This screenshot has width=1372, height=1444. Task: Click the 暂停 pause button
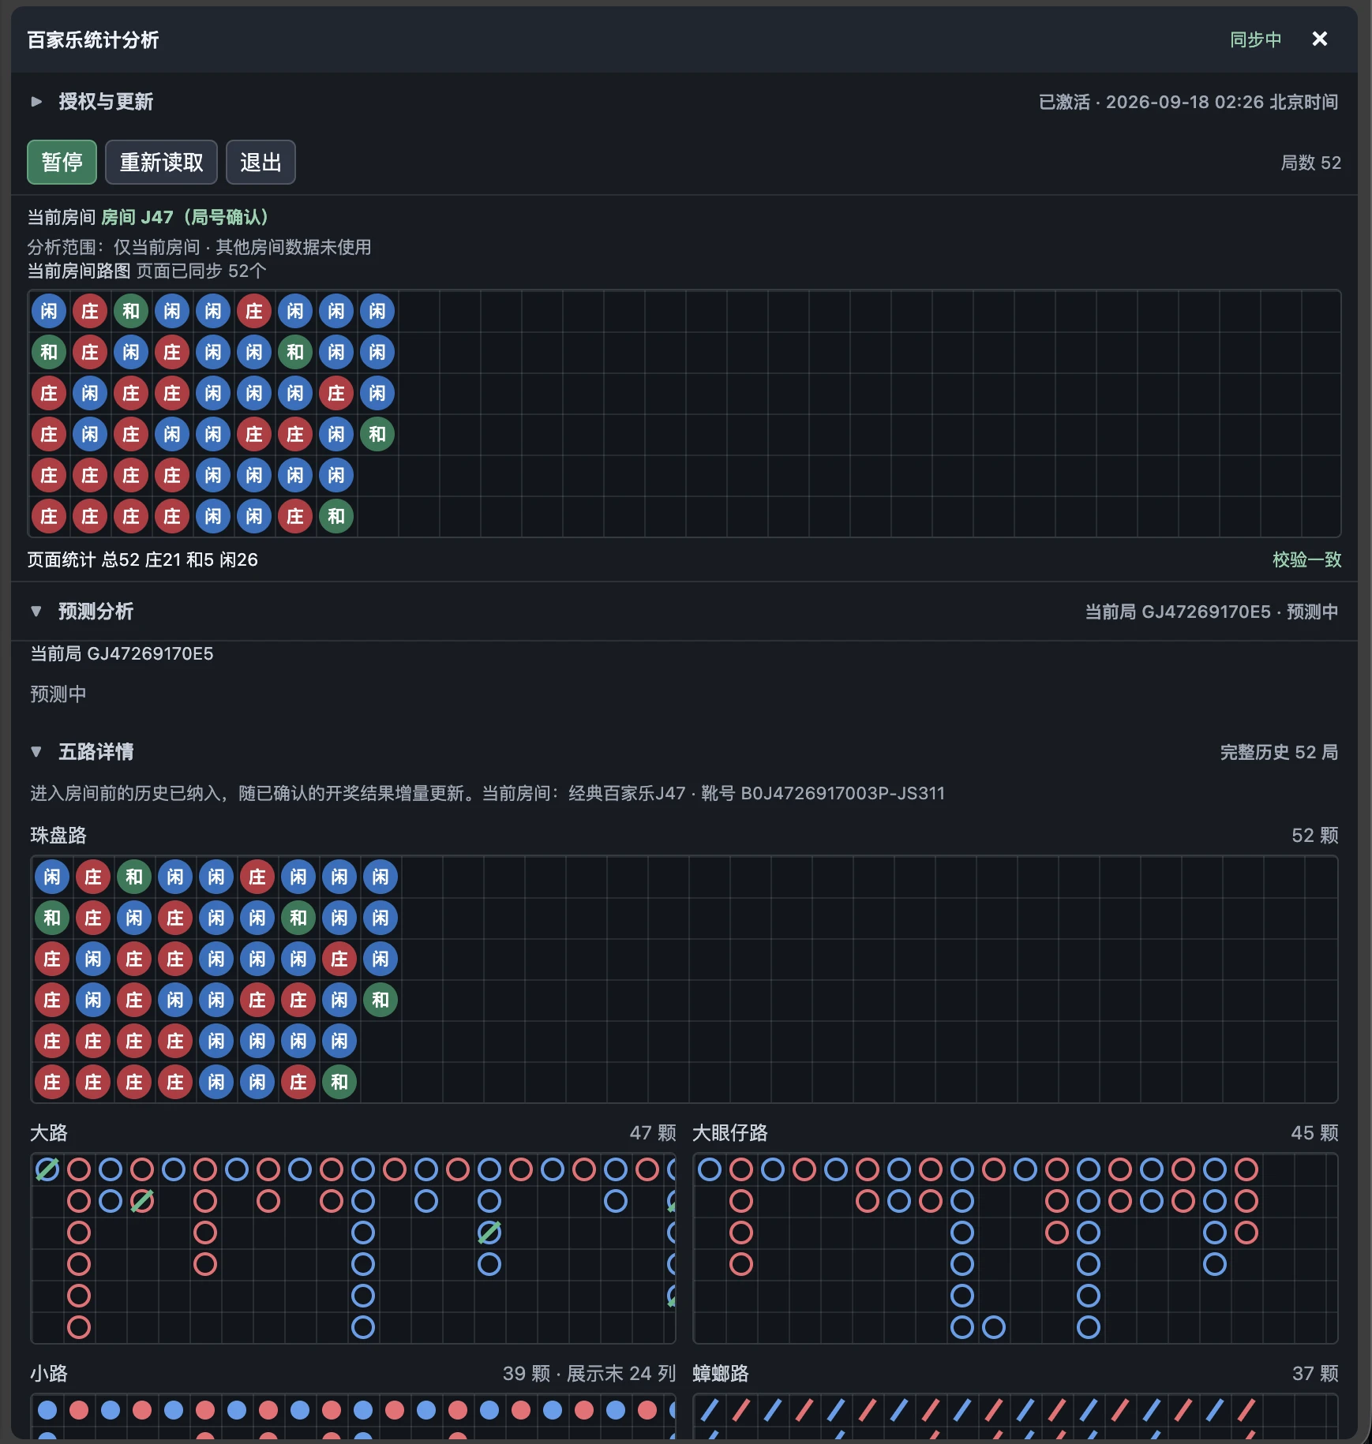(62, 163)
